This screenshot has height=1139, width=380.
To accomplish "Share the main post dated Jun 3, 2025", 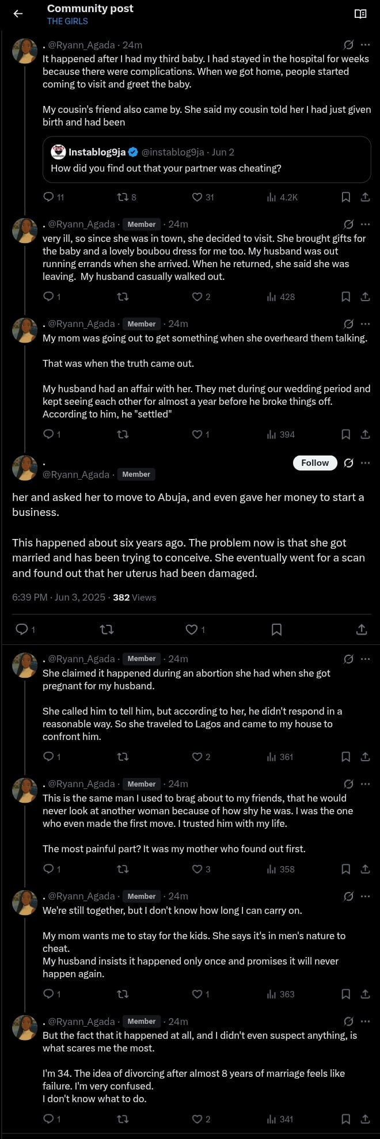I will point(362,629).
